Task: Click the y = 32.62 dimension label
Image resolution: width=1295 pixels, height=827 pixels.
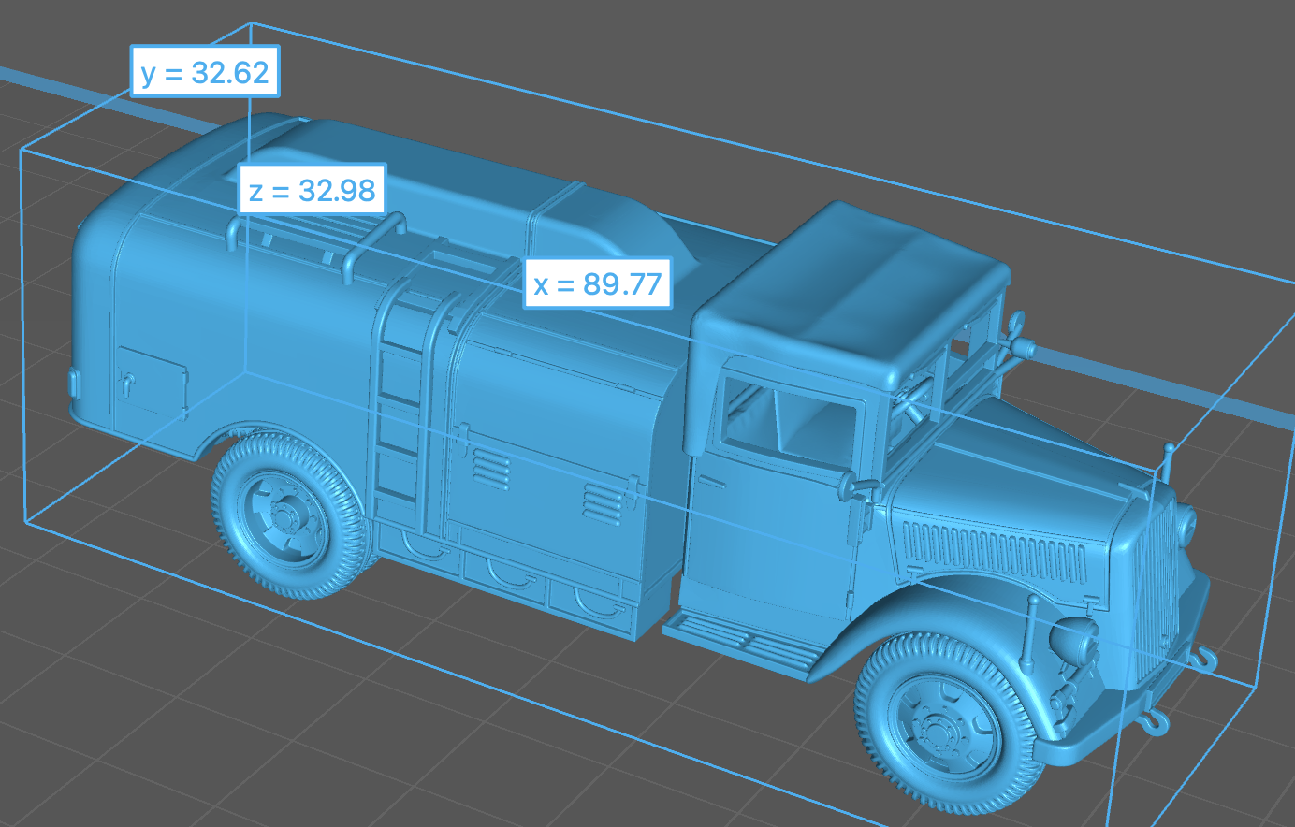Action: coord(204,72)
